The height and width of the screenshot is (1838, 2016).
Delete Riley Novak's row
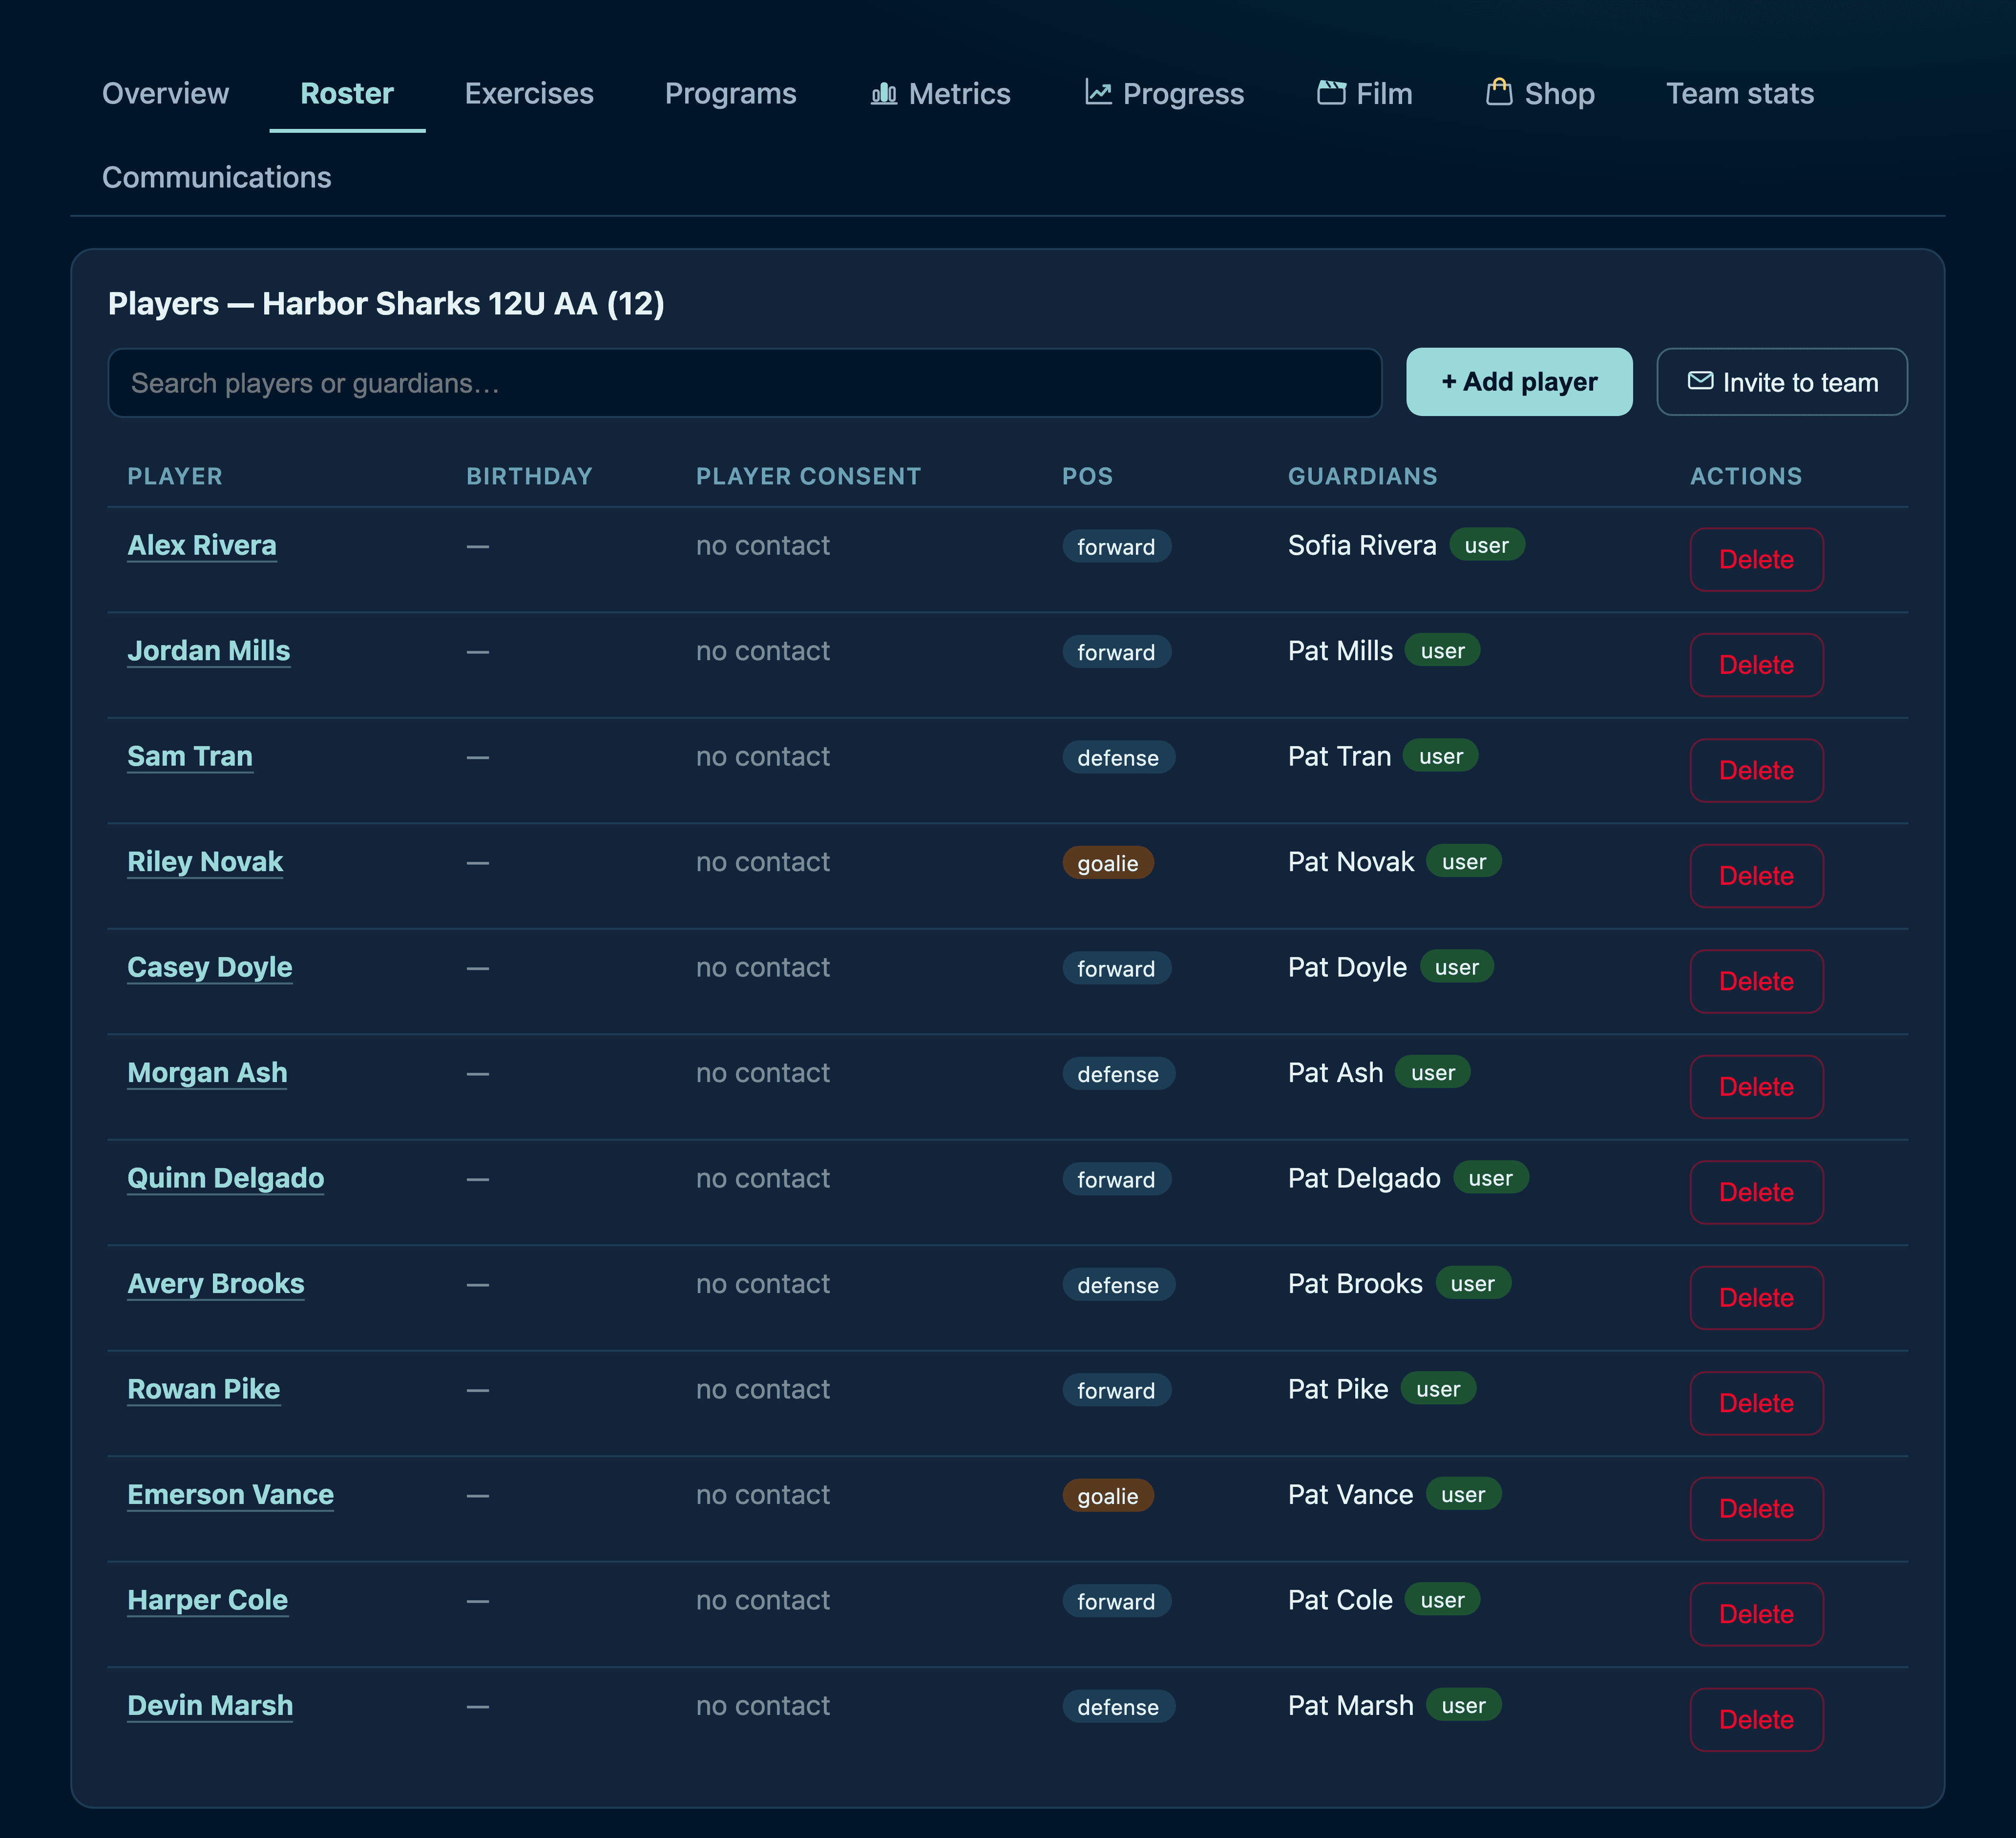tap(1756, 876)
